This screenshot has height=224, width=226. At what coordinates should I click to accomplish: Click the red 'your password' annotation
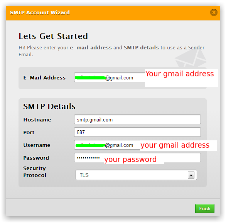[130, 159]
